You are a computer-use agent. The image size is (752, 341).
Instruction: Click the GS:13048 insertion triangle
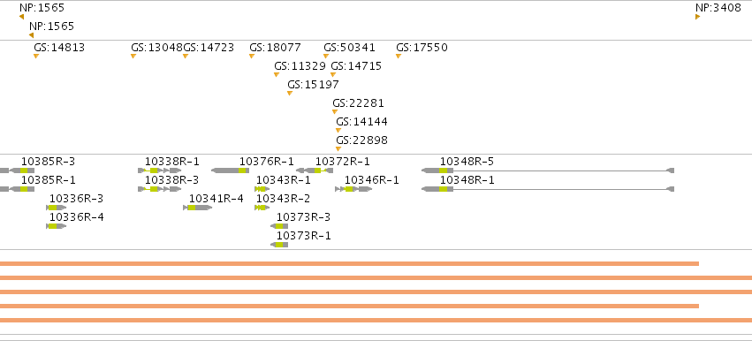pos(133,57)
